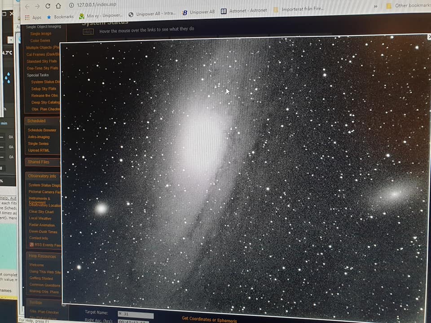Image resolution: width=431 pixels, height=323 pixels.
Task: Collapse the Scheduled sidebar section
Action: tap(41, 121)
